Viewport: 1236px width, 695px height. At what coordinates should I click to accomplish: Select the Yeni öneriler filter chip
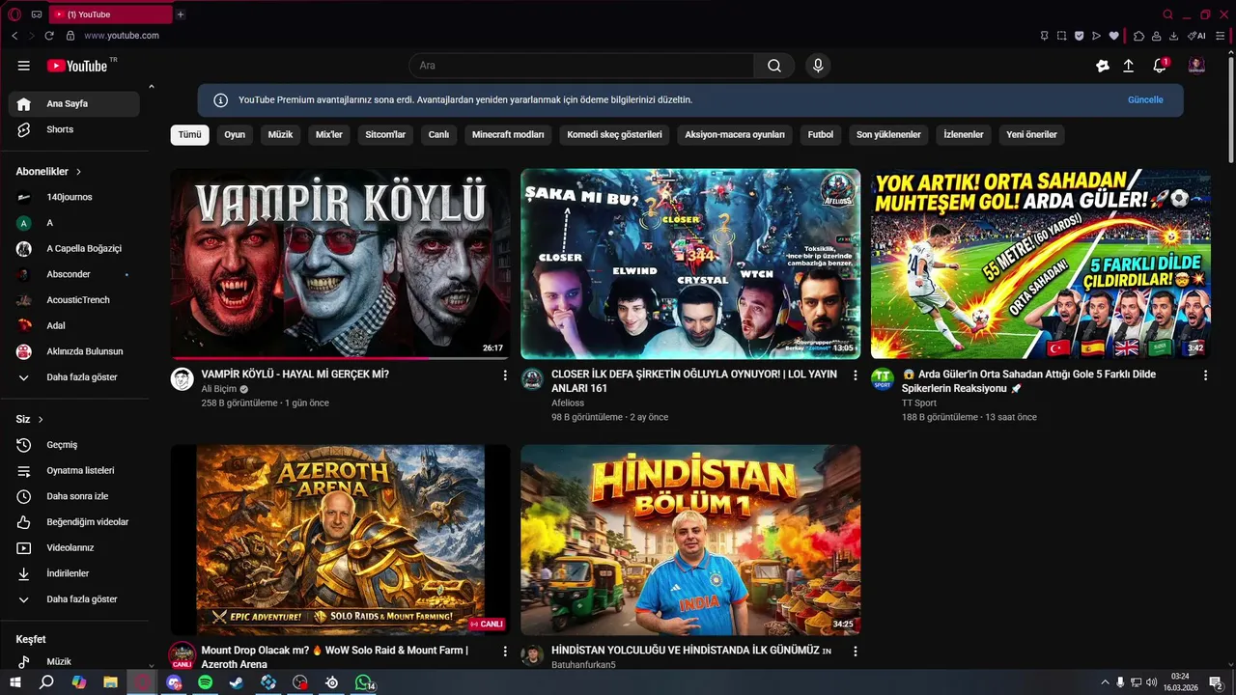click(1031, 135)
